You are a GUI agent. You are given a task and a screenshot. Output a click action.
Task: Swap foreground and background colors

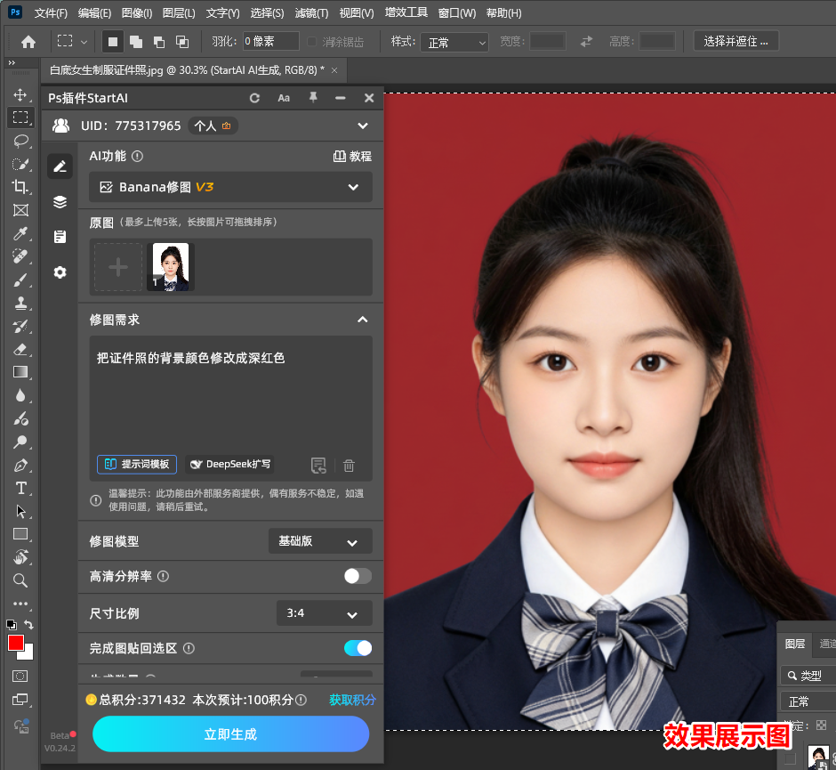pyautogui.click(x=28, y=624)
